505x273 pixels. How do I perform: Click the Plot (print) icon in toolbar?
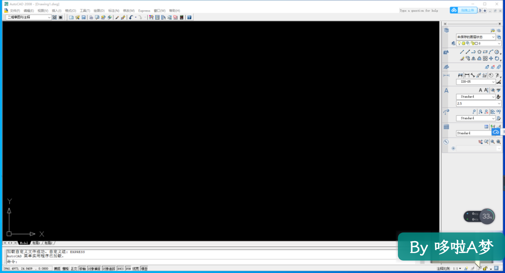[x=91, y=17]
